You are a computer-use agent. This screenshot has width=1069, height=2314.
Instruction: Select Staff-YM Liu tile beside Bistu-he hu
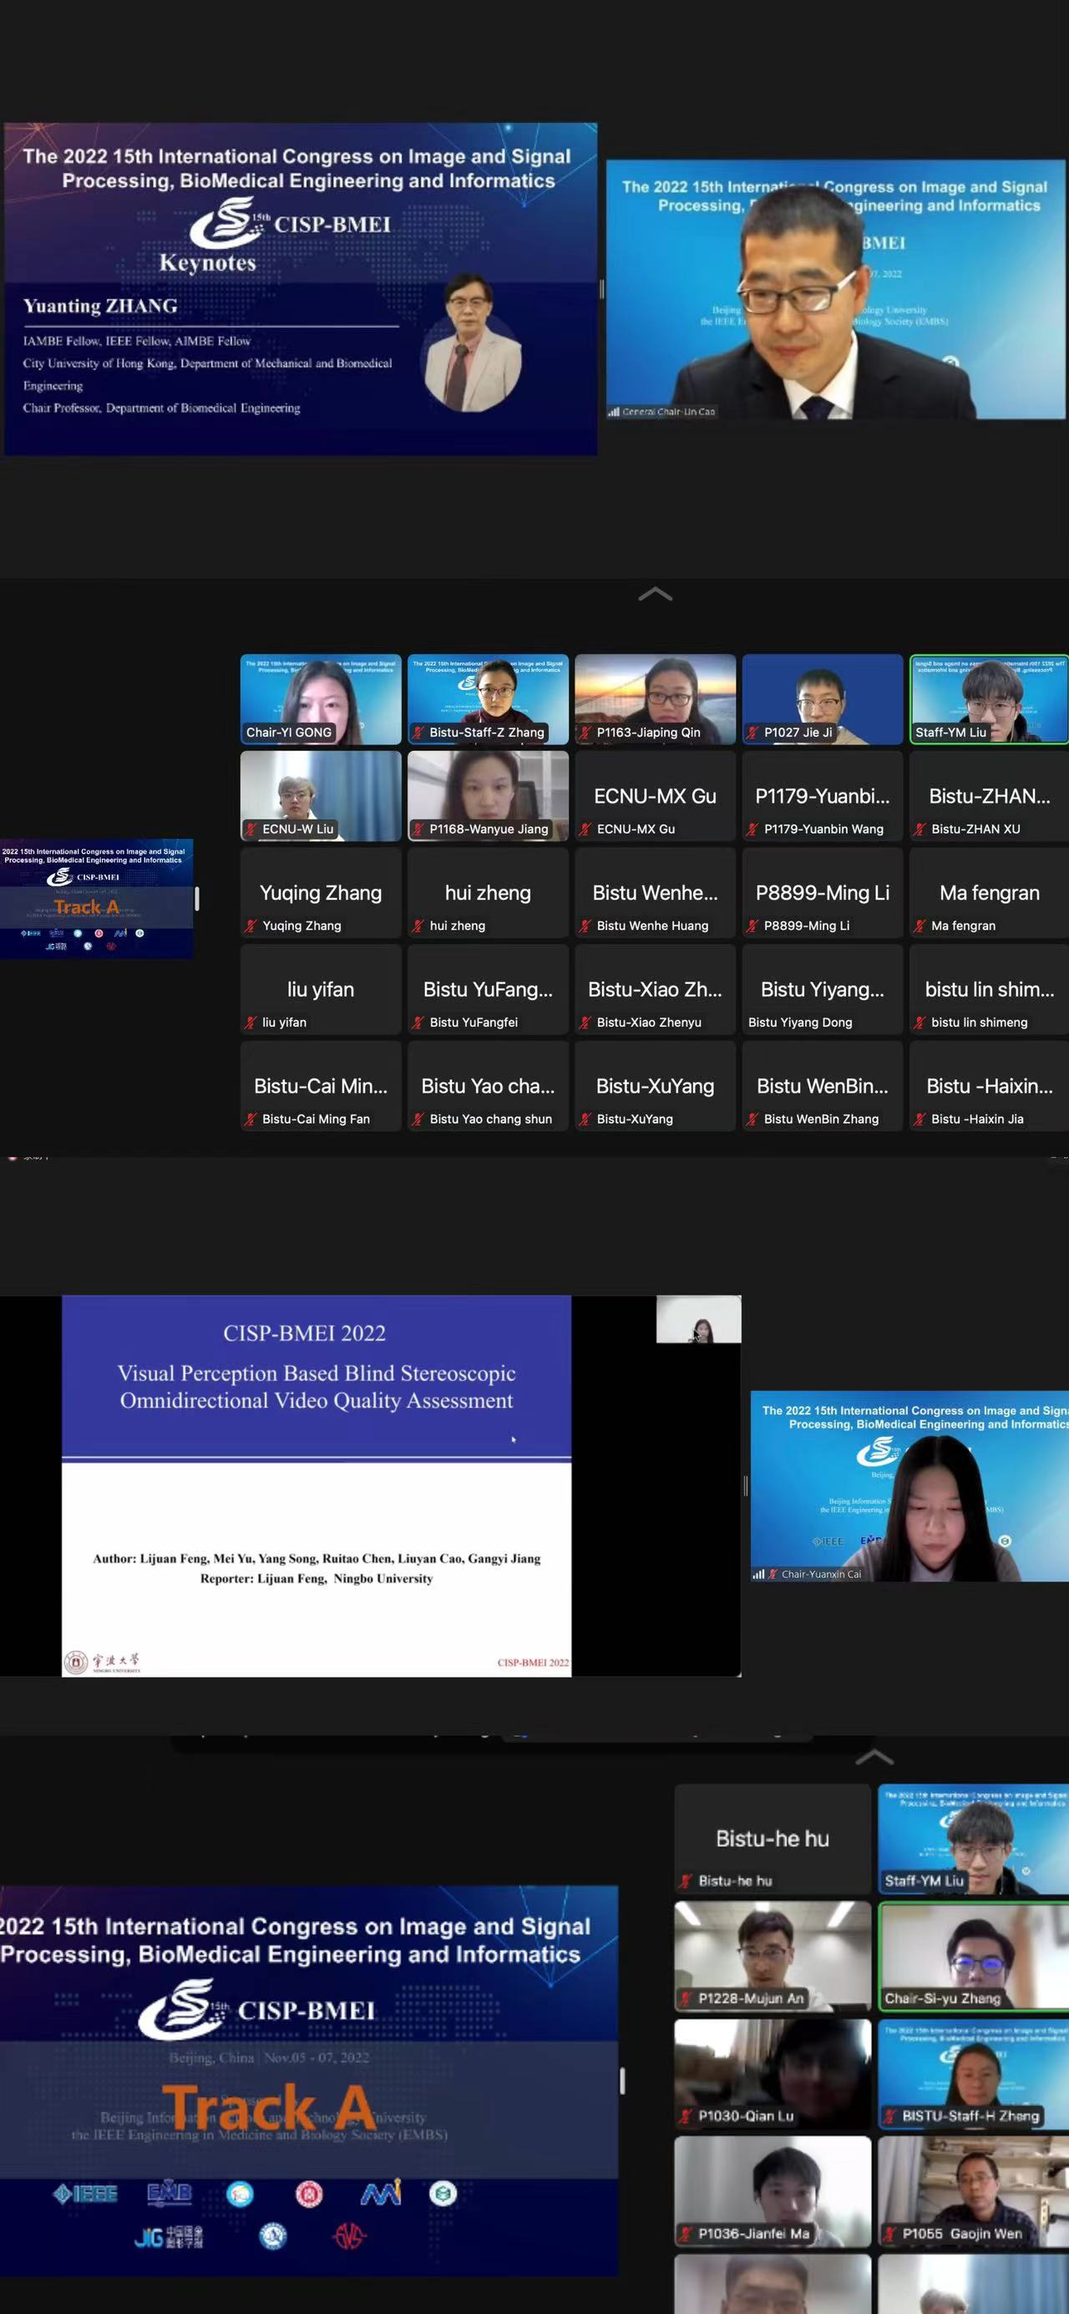974,1839
